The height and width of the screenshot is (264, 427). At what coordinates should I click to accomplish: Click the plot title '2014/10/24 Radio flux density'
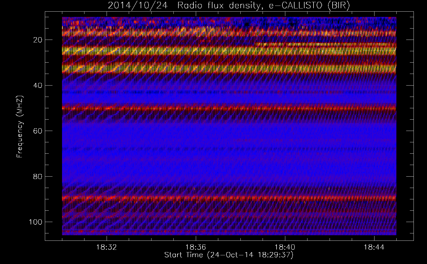229,6
